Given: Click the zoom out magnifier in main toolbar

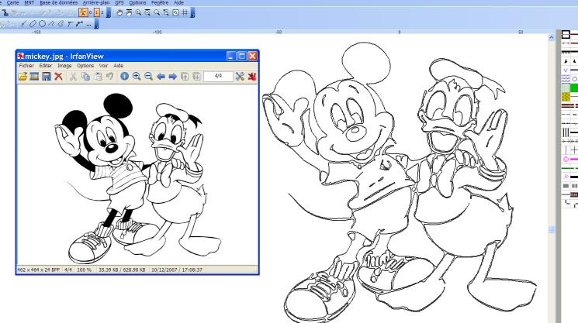Looking at the screenshot, I should coord(157,12).
